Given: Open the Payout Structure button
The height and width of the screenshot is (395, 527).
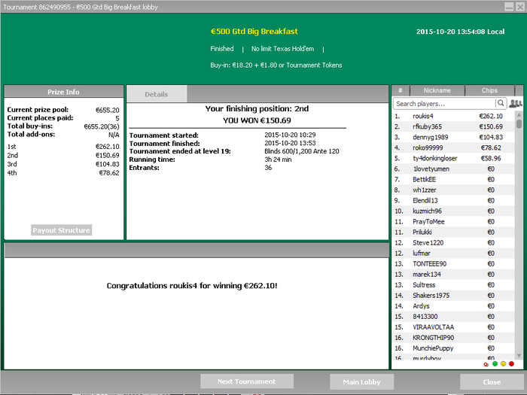Looking at the screenshot, I should (61, 230).
